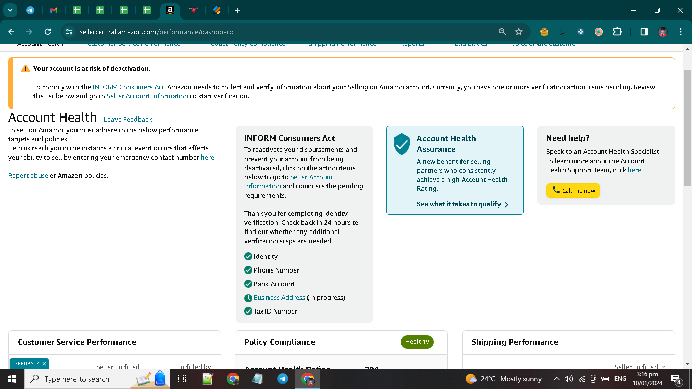Screen dimensions: 692x389
Task: Open the yellow extension icon in the toolbar
Action: coord(544,32)
